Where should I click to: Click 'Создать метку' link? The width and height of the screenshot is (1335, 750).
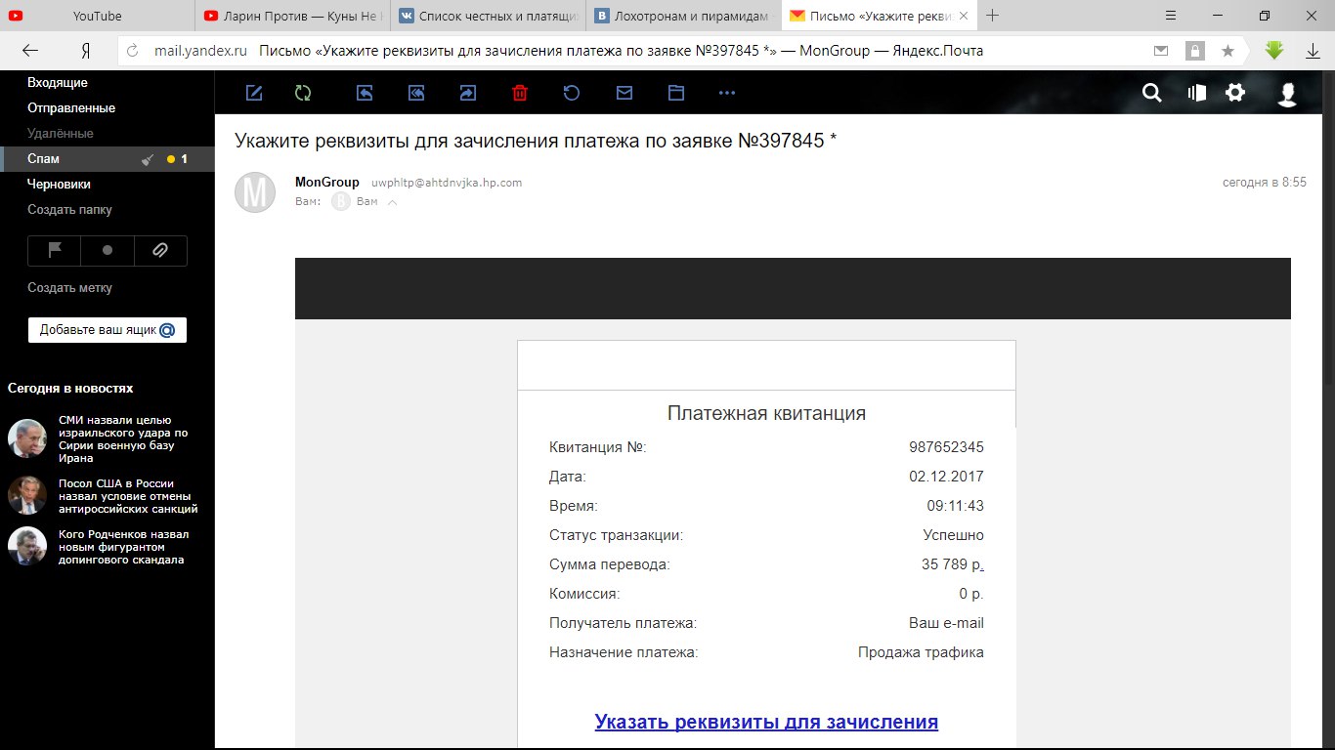[x=69, y=288]
